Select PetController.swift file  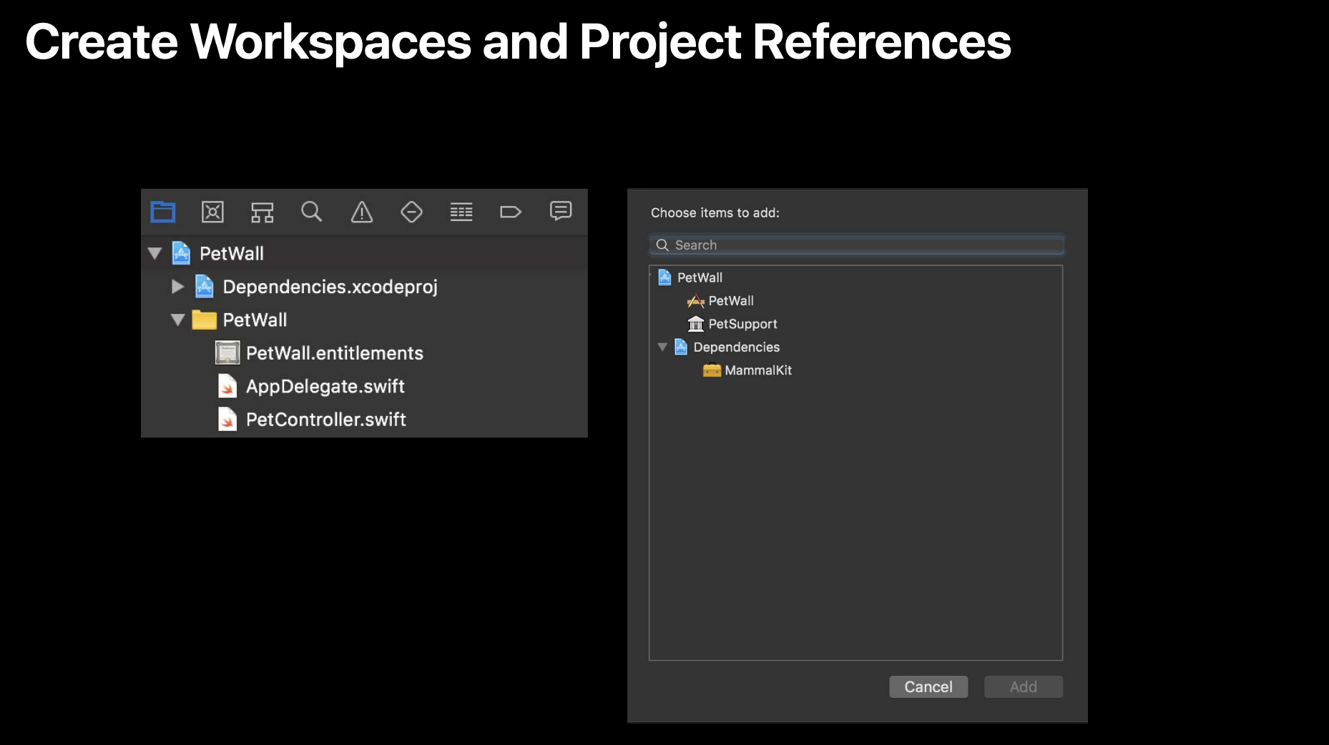(365, 420)
